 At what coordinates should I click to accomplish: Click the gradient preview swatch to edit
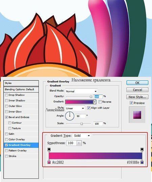coord(79,102)
